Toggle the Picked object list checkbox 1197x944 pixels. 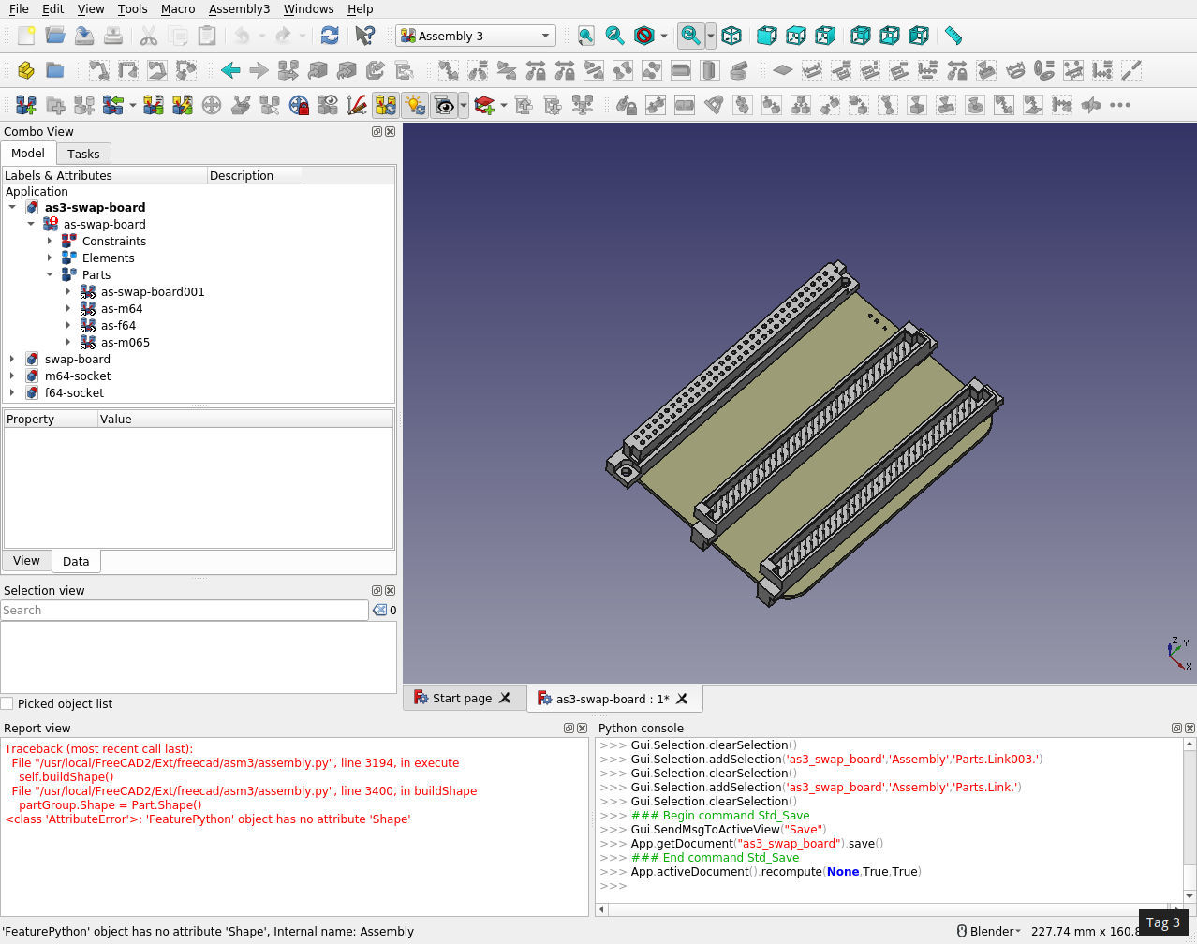click(7, 704)
